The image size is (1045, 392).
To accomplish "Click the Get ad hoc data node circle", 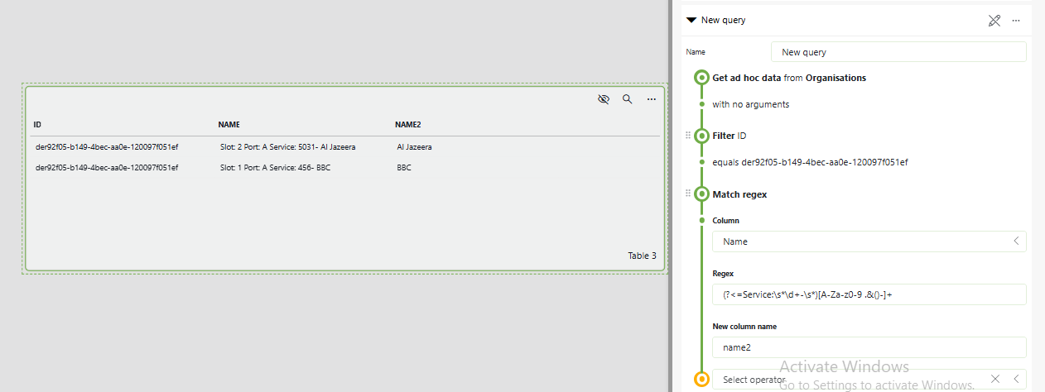I will point(702,78).
